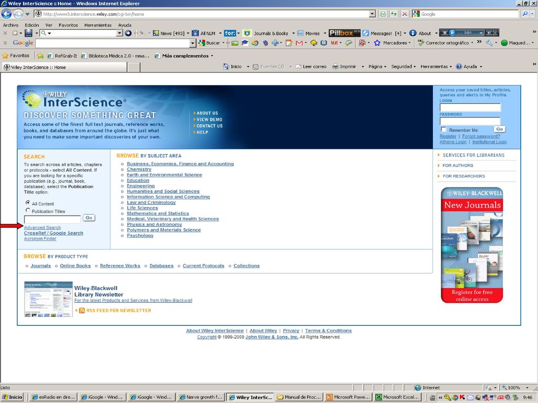
Task: Click the Current Protocols link
Action: (x=203, y=266)
